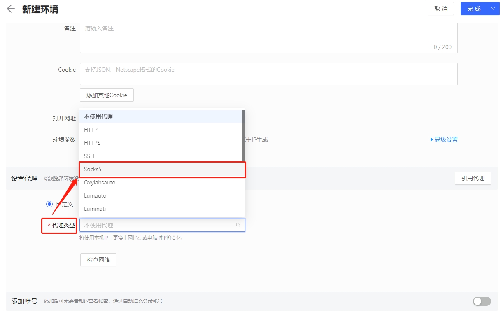The height and width of the screenshot is (314, 503).
Task: Click the 检查网络 button
Action: 98,260
